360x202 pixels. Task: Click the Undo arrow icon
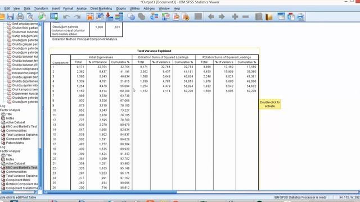coord(66,17)
